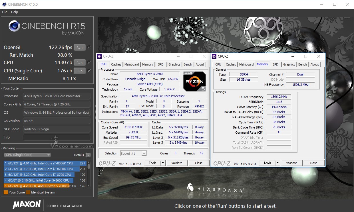Run the CPU benchmark
The width and height of the screenshot is (354, 212).
coord(80,63)
